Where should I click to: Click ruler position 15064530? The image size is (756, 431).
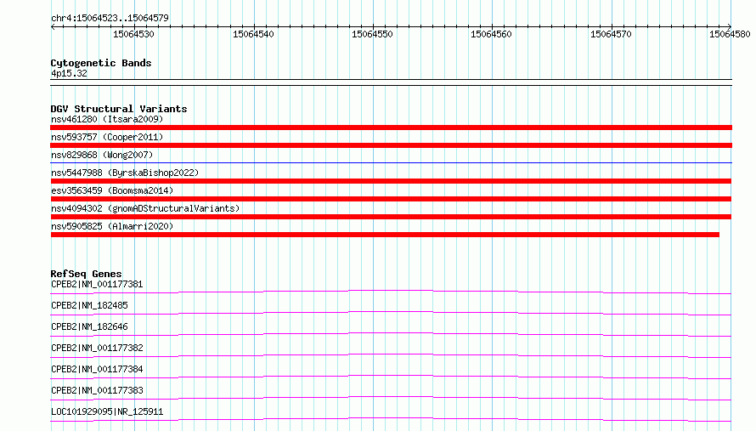(133, 34)
